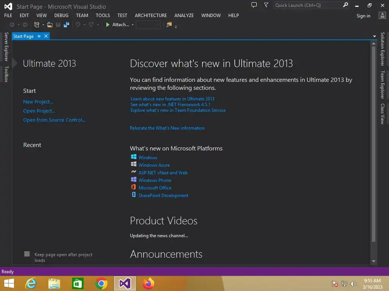This screenshot has width=389, height=291.
Task: Click the Windows Azure logo icon
Action: click(133, 164)
